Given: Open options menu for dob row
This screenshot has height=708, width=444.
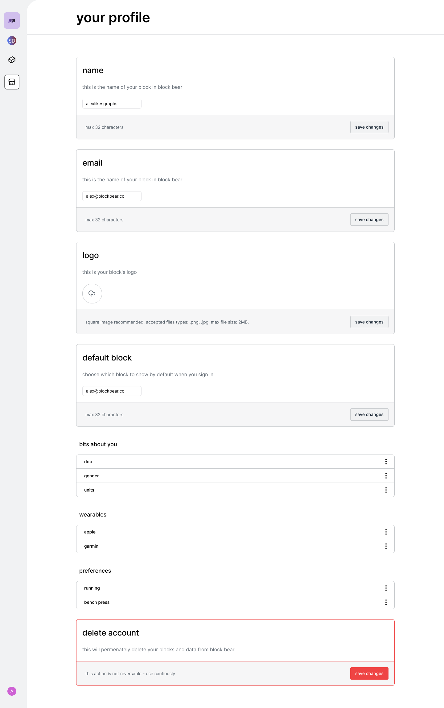Looking at the screenshot, I should tap(386, 462).
